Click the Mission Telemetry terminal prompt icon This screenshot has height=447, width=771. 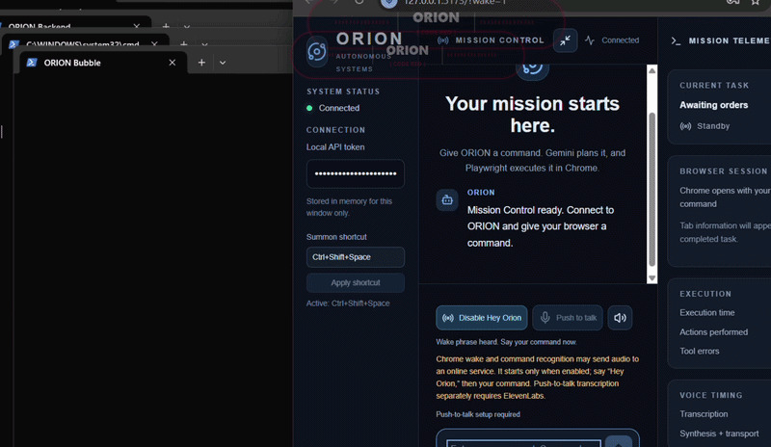pyautogui.click(x=677, y=40)
